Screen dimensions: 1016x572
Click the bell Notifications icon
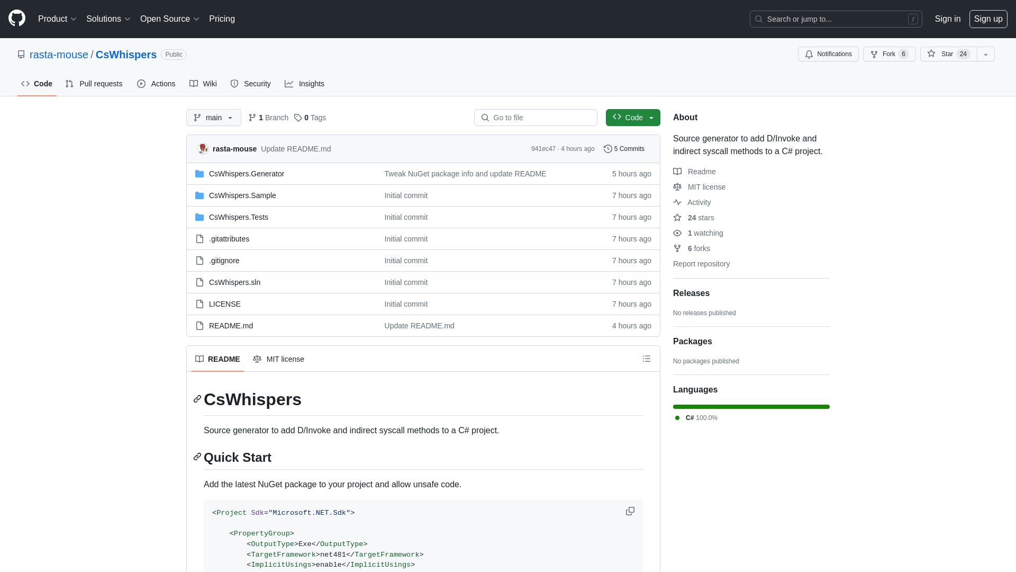coord(809,54)
